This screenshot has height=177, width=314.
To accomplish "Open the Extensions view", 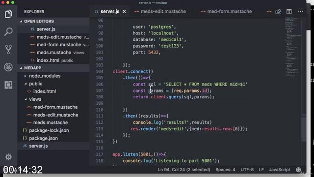I will coord(8,85).
